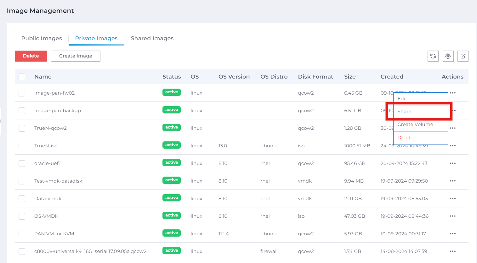Click the export external-link icon

[x=463, y=56]
